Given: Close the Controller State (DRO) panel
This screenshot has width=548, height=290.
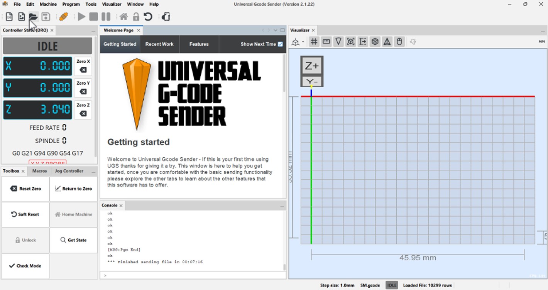Looking at the screenshot, I should (x=52, y=30).
